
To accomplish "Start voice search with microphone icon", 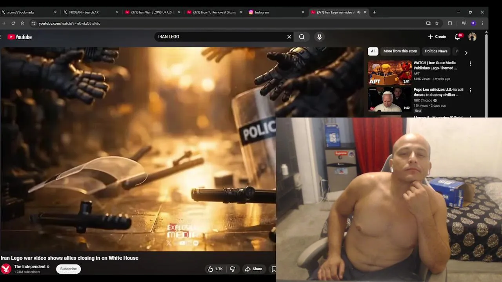I will (319, 37).
